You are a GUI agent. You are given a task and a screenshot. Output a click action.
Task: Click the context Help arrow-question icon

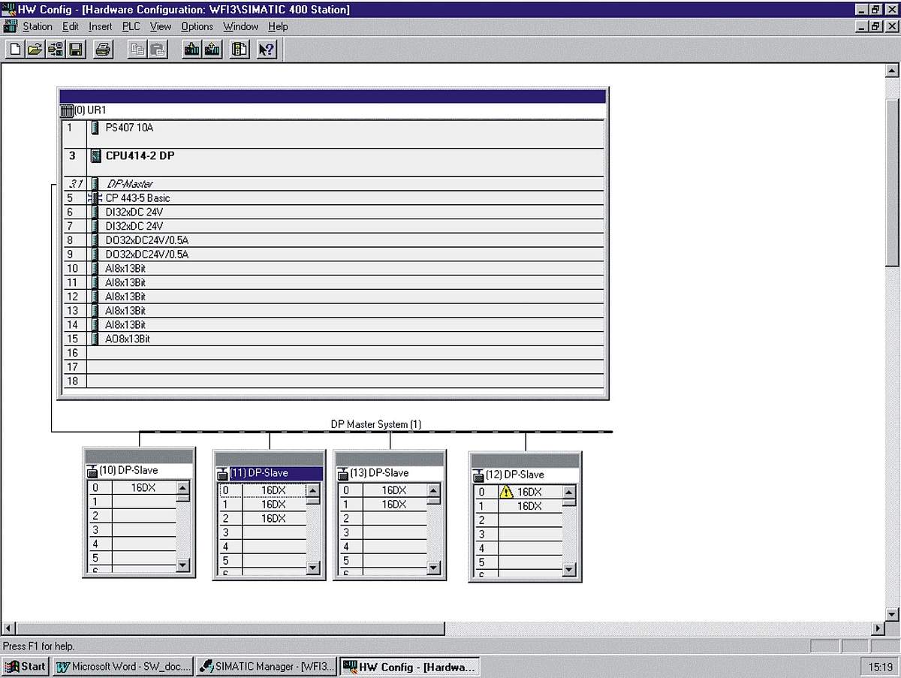[267, 50]
